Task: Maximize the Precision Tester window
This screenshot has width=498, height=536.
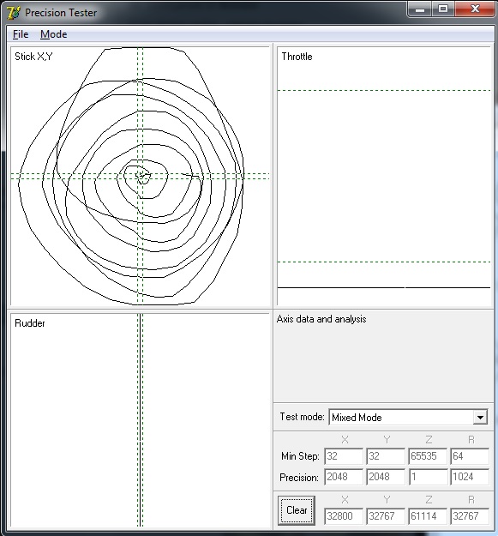Action: point(443,9)
